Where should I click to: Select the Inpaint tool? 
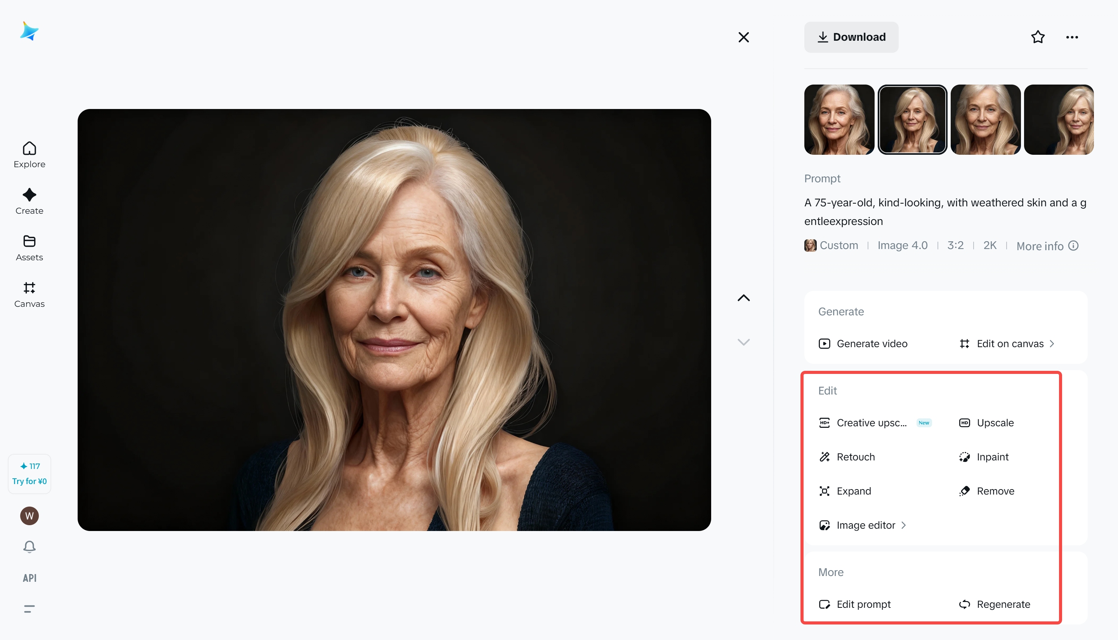993,457
